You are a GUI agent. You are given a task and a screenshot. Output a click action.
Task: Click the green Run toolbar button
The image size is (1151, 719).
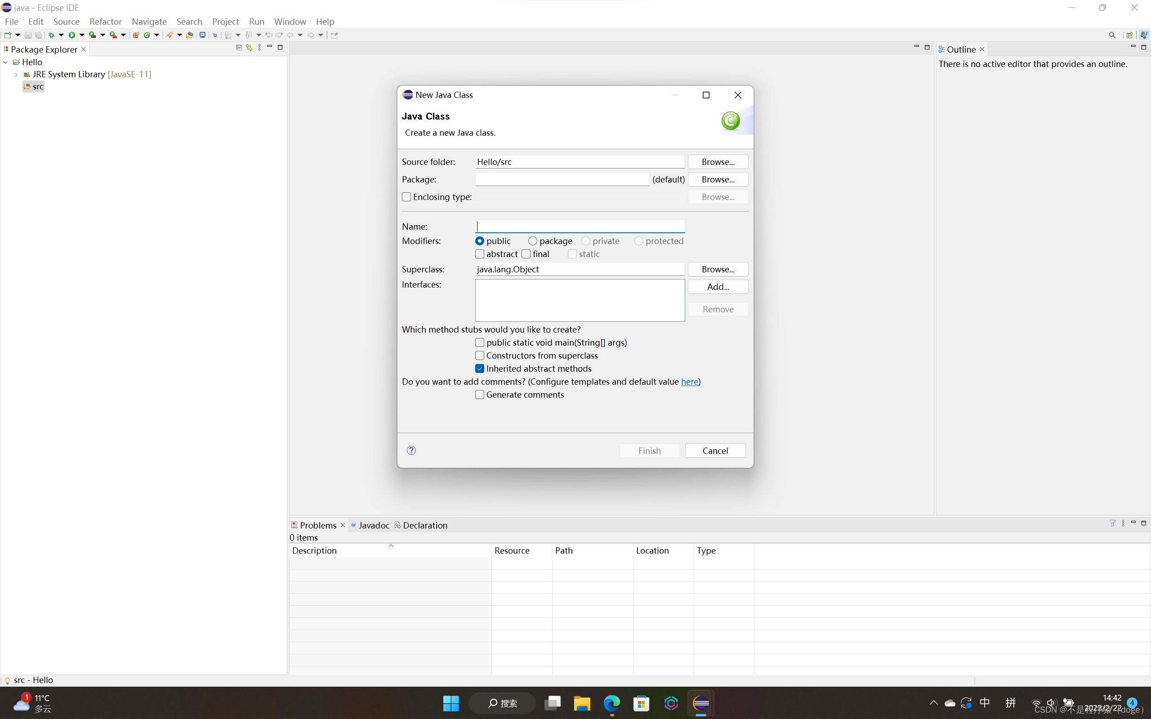[x=72, y=35]
